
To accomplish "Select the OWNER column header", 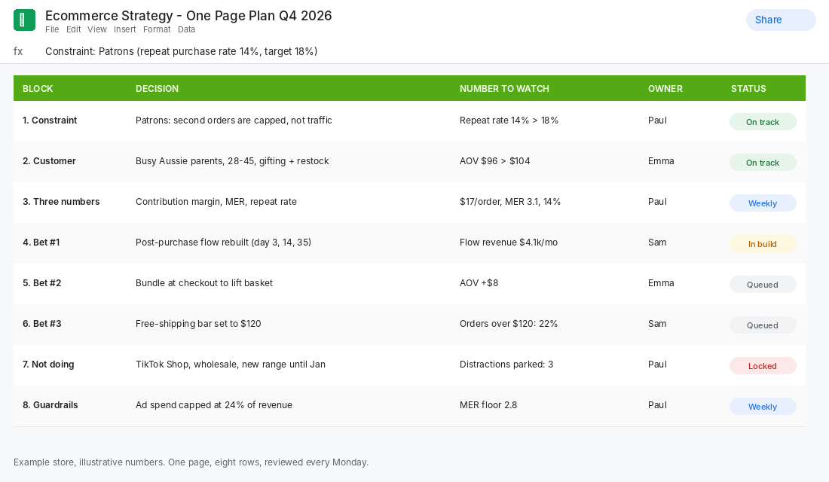I will tap(665, 89).
